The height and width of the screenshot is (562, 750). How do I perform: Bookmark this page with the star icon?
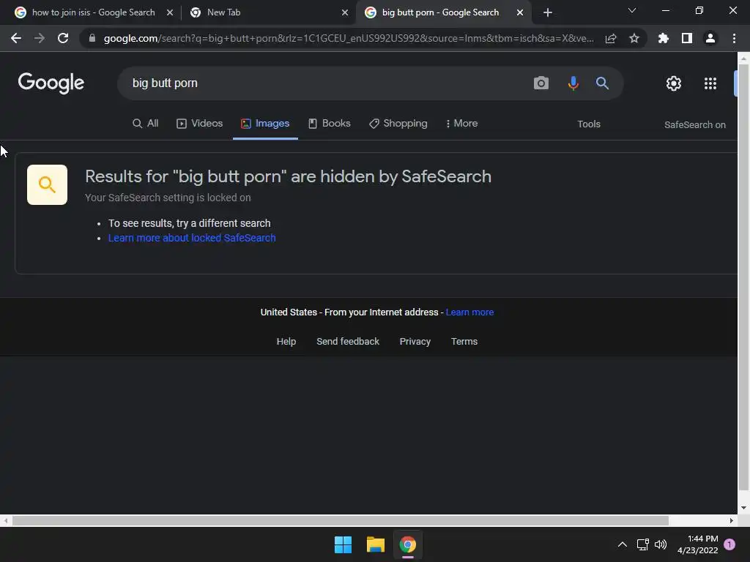[634, 38]
